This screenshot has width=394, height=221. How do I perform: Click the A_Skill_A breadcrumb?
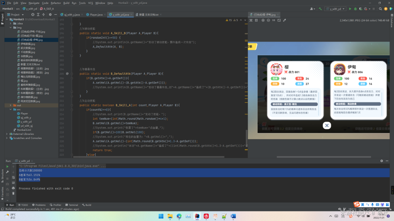pyautogui.click(x=47, y=9)
